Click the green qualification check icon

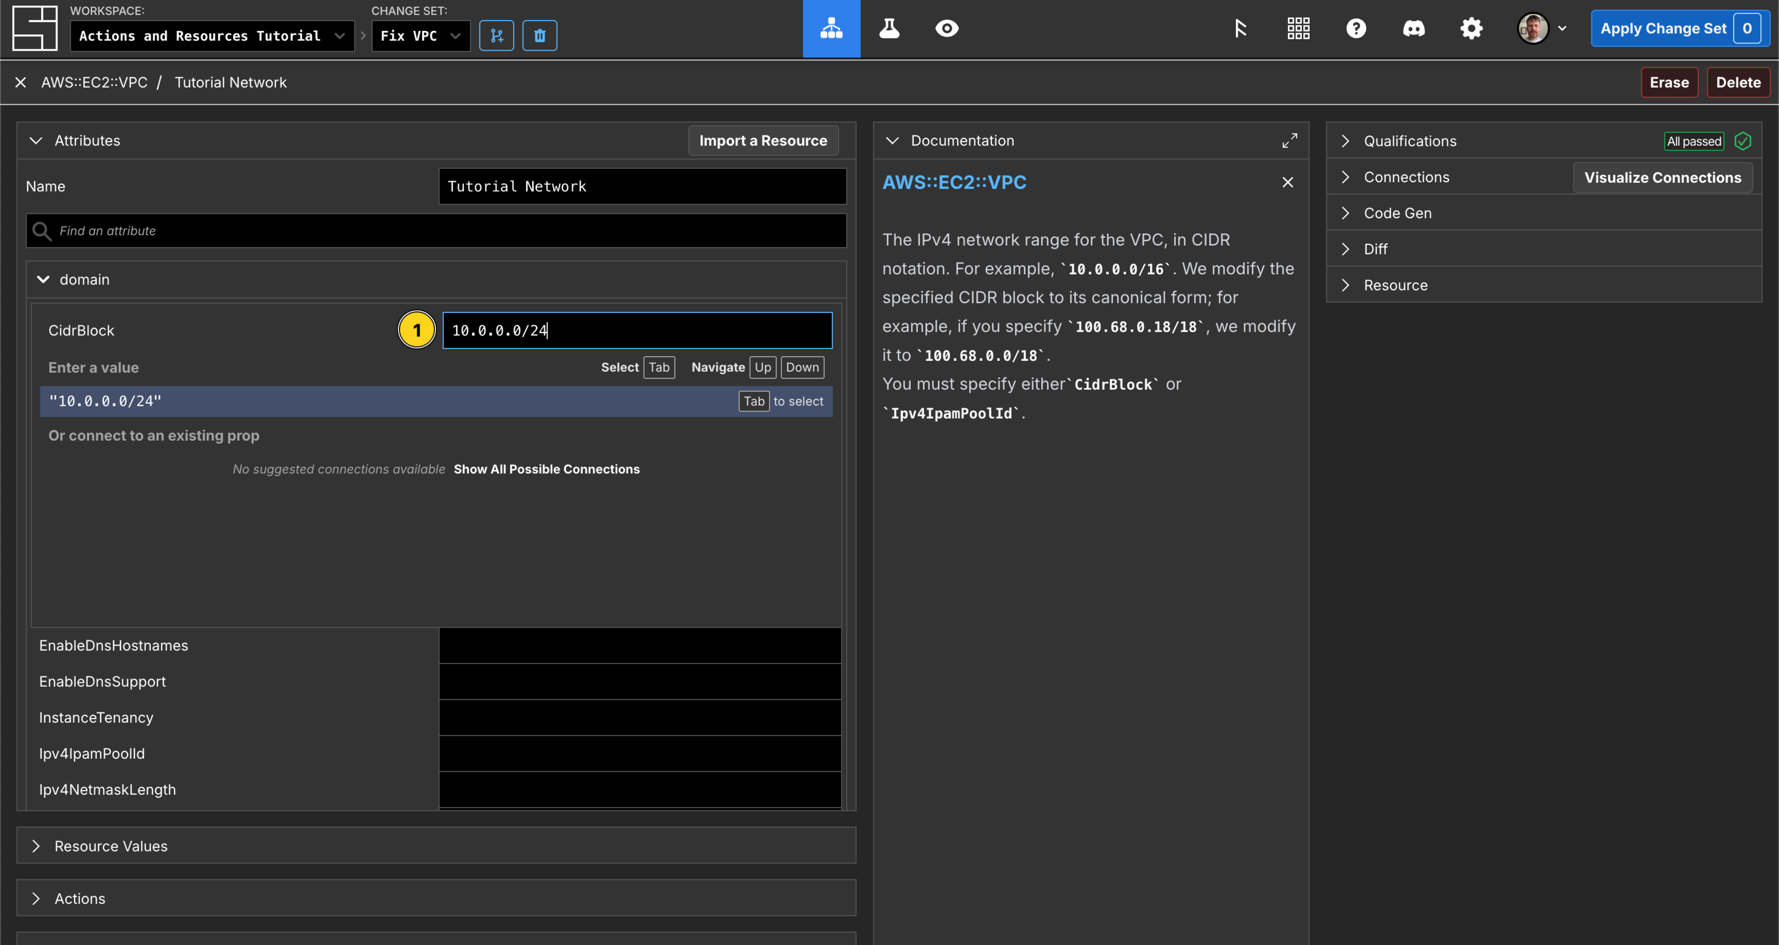click(x=1743, y=141)
